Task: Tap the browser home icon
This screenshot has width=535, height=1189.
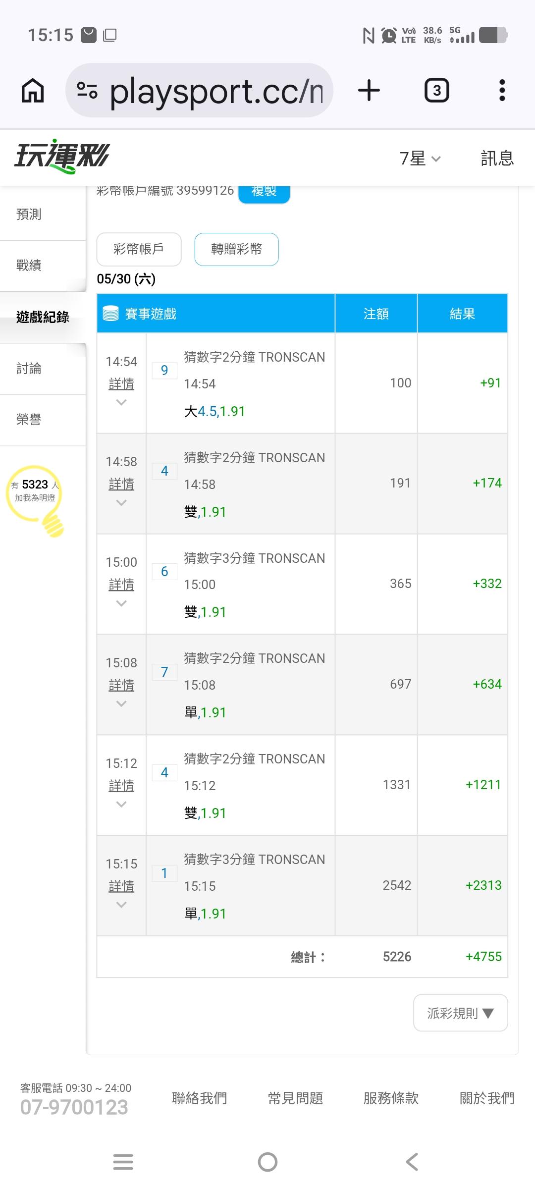Action: click(x=33, y=91)
